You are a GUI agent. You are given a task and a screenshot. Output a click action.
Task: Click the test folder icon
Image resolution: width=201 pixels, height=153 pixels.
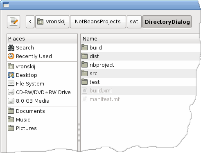point(85,82)
